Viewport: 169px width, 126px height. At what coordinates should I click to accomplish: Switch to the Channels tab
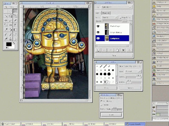[x=106, y=13]
